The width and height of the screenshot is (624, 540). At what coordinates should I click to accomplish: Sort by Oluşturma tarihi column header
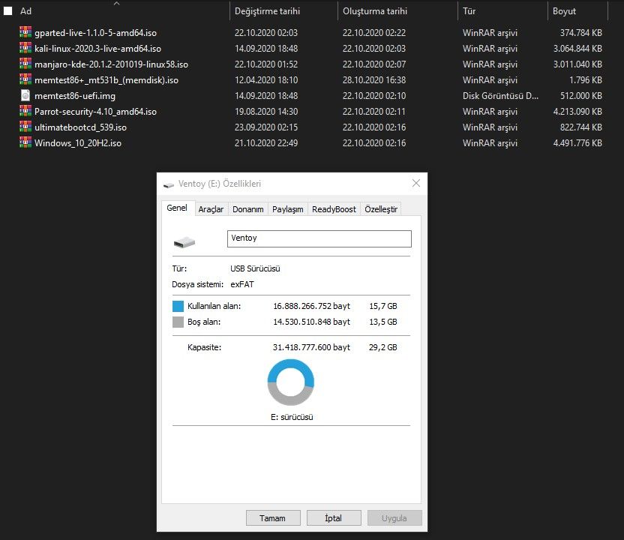375,11
